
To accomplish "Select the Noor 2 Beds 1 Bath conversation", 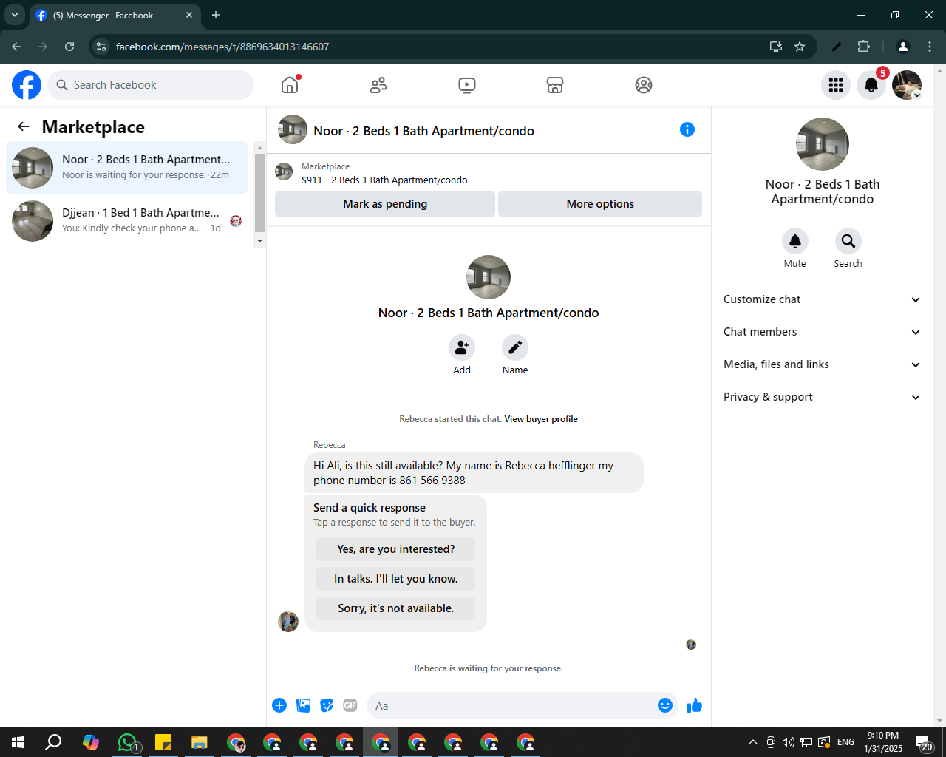I will (127, 167).
